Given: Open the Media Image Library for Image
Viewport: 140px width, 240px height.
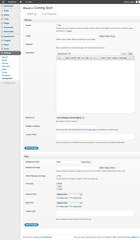Looking at the screenshot, I should (107, 36).
